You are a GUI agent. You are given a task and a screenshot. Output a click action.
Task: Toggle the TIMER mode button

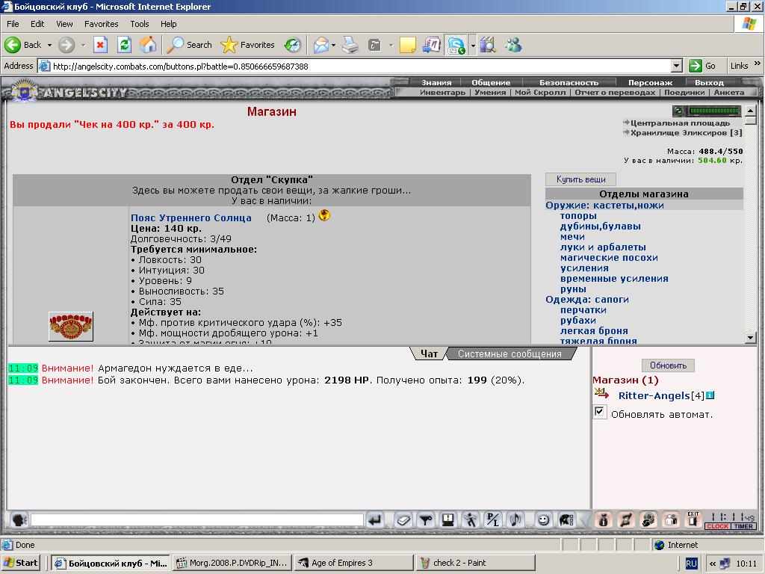click(x=743, y=526)
